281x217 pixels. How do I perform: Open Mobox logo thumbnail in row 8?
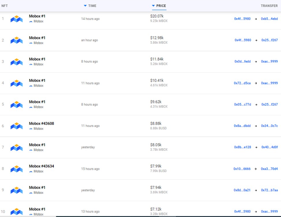(16, 169)
